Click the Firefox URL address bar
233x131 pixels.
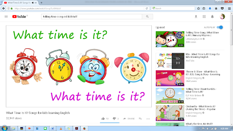point(79,8)
